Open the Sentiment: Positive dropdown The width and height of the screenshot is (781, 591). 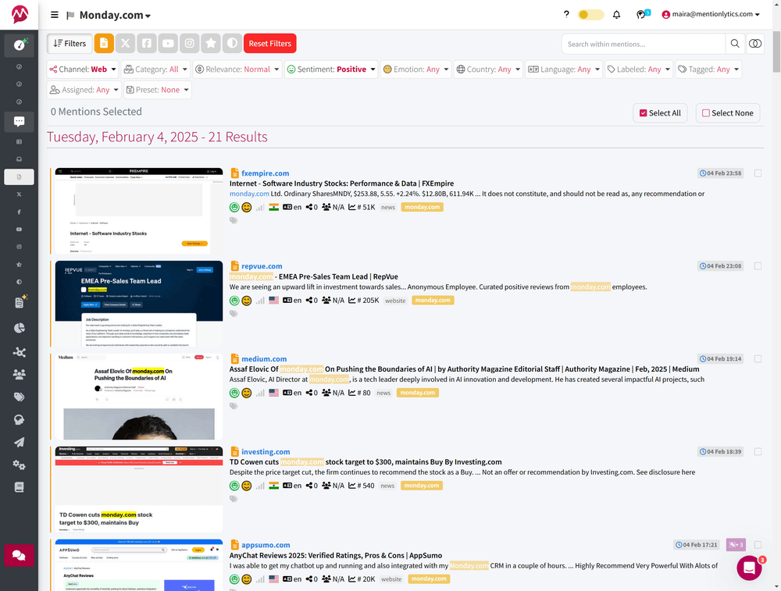(x=331, y=69)
